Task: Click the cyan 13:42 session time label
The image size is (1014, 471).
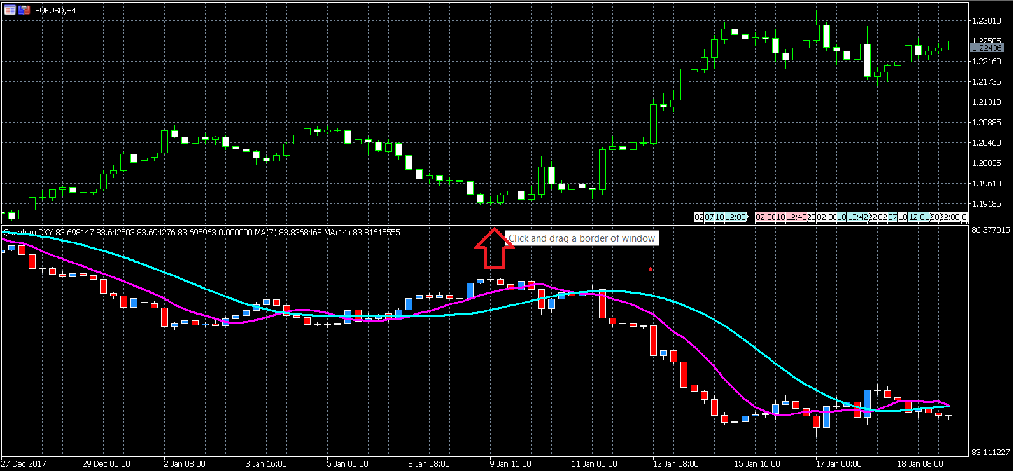Action: tap(858, 217)
